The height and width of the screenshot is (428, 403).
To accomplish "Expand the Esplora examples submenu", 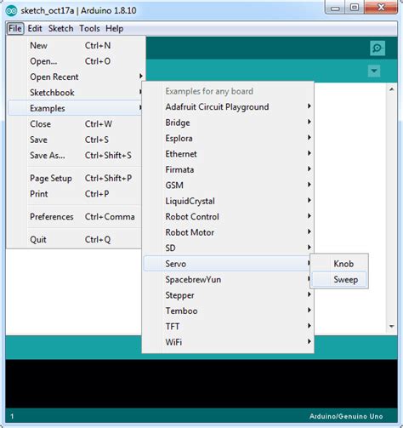I will pyautogui.click(x=228, y=138).
